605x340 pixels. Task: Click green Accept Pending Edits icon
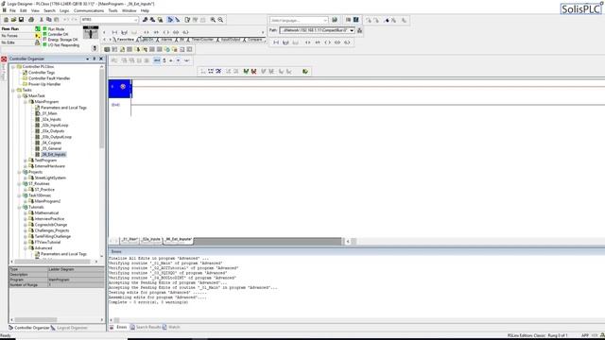[x=246, y=72]
